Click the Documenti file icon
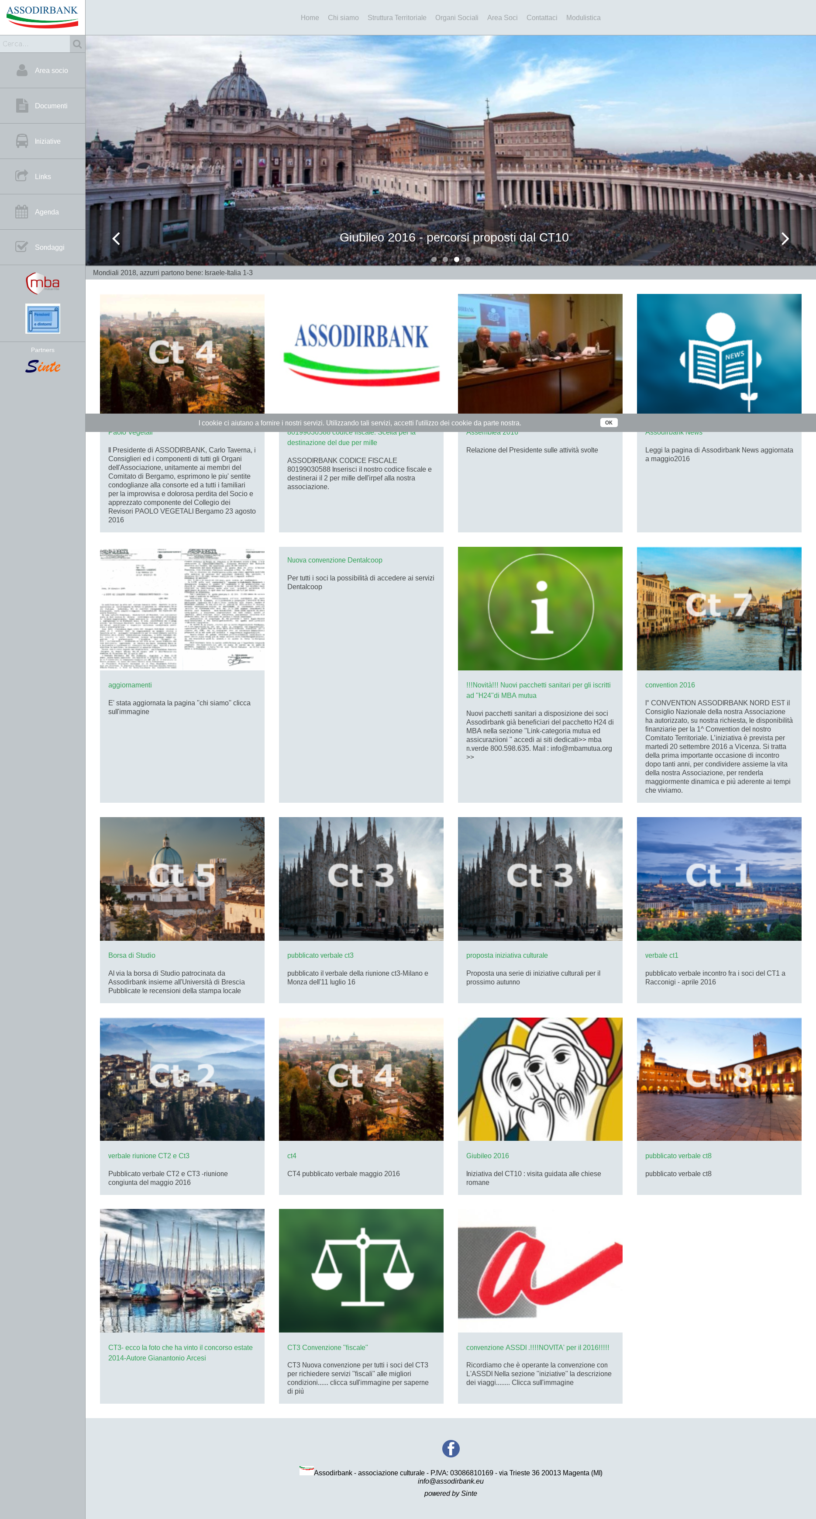The width and height of the screenshot is (816, 1519). (22, 106)
